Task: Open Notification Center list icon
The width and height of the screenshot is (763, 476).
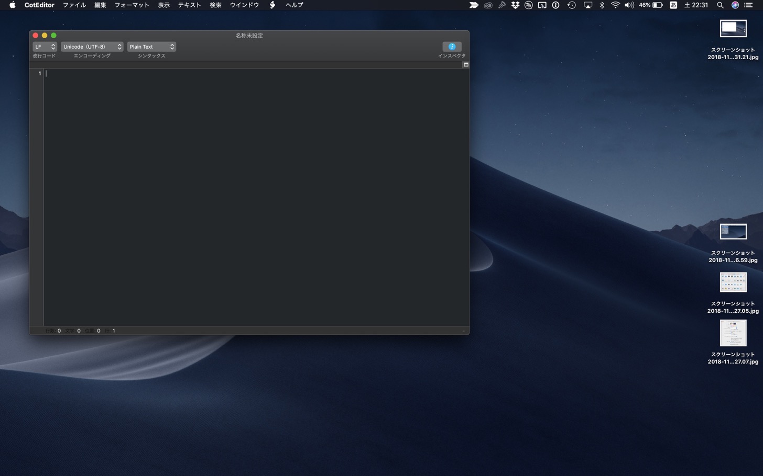Action: [x=749, y=5]
